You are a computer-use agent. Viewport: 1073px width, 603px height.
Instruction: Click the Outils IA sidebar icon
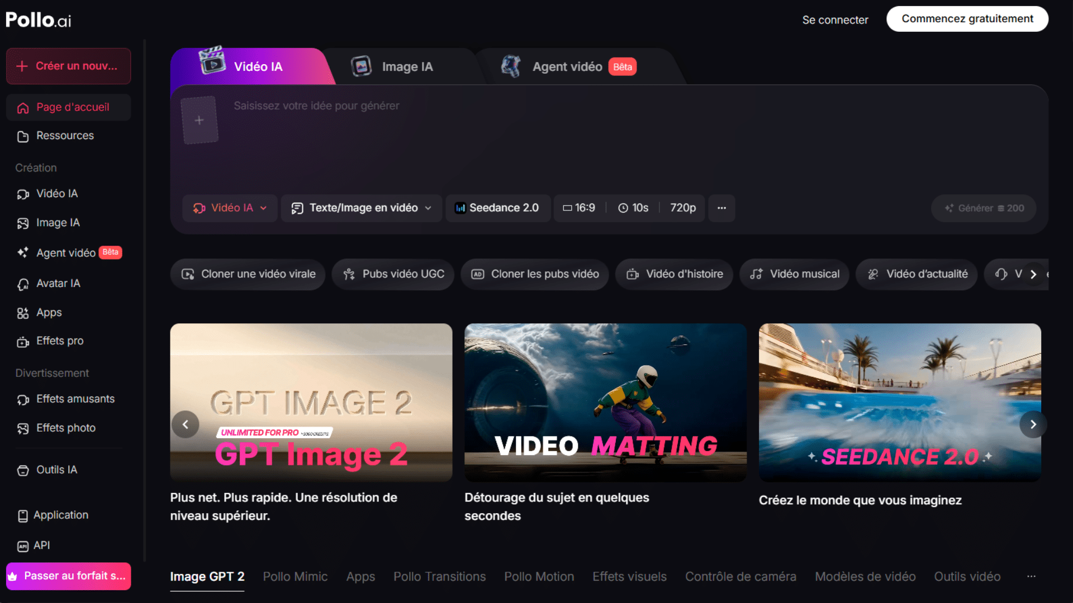tap(23, 471)
